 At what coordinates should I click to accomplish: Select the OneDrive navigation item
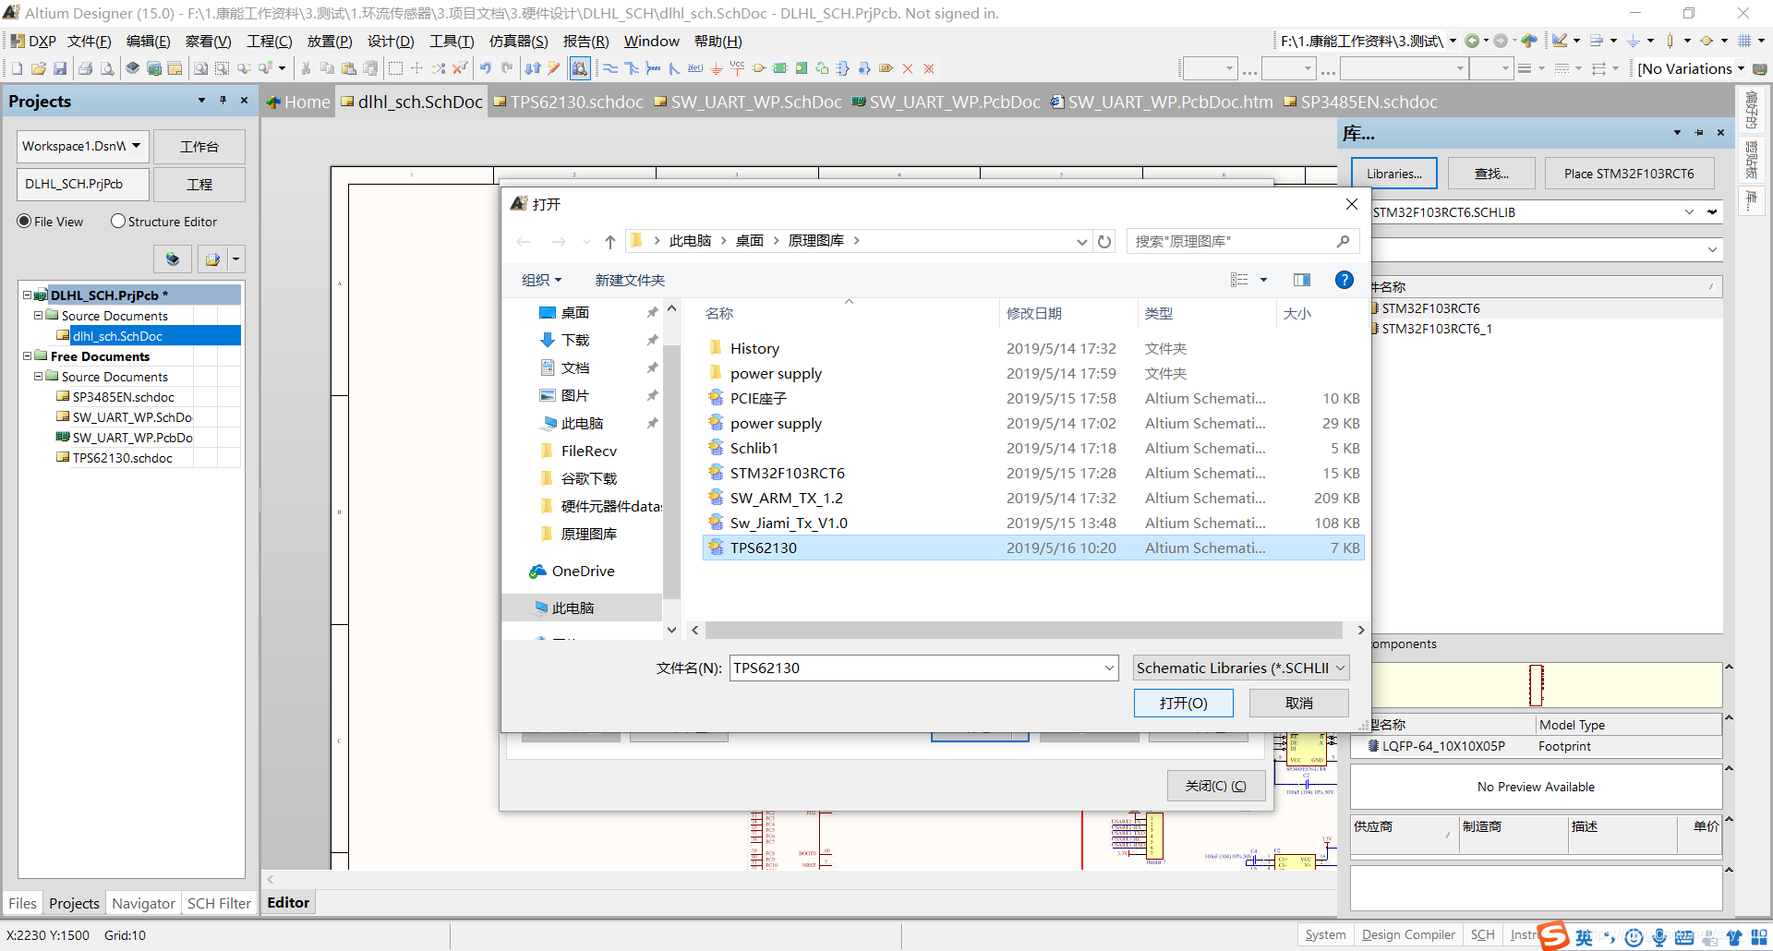[583, 572]
